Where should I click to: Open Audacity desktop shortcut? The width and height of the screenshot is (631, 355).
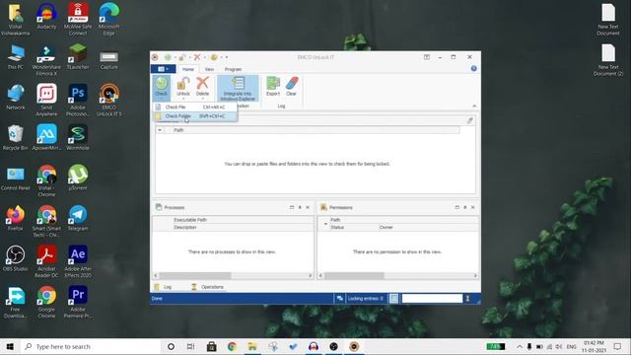[46, 16]
